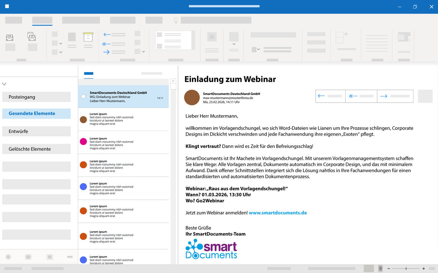Screen dimensions: 438x273
Task: Select the radio circle on WG: Einladung email
Action: (x=84, y=96)
